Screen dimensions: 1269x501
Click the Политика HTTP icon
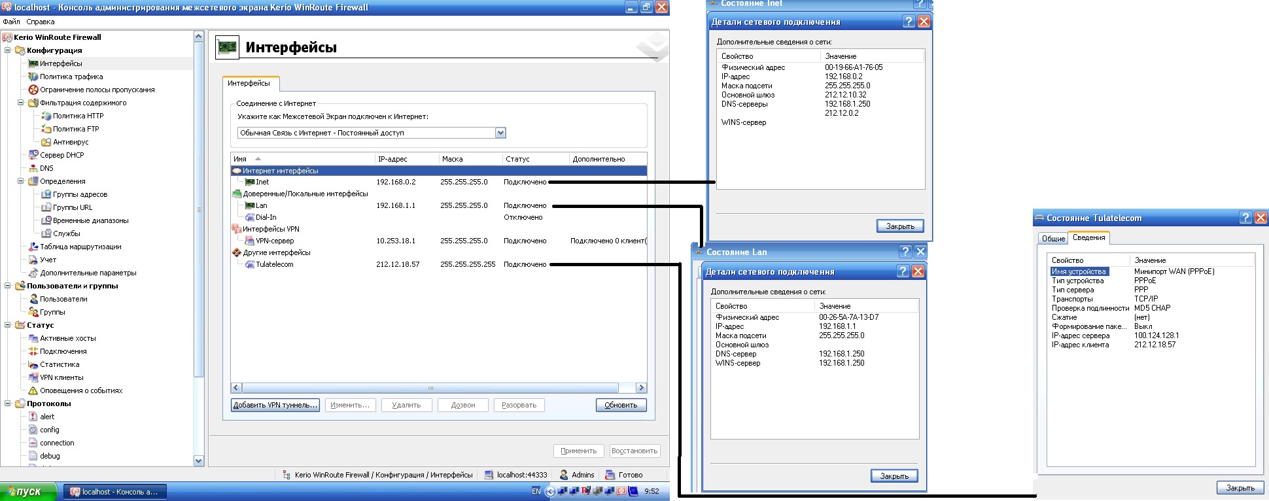pos(46,116)
